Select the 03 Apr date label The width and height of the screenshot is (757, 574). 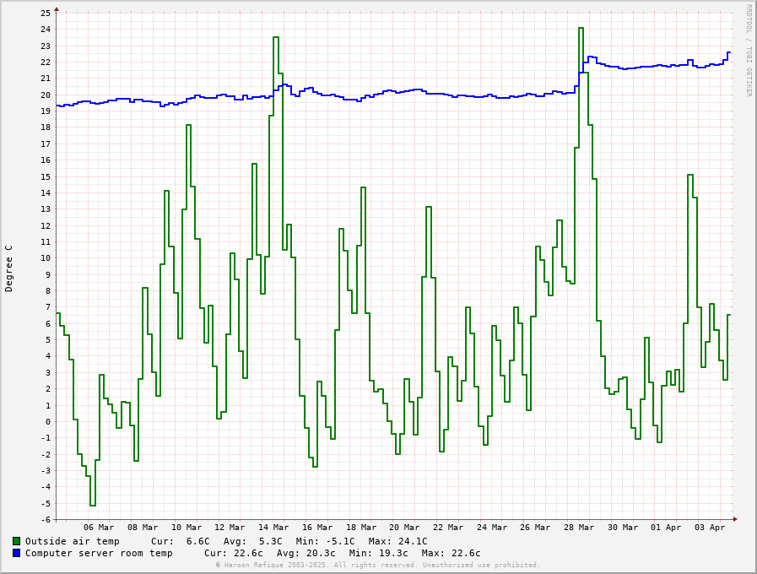pos(710,528)
